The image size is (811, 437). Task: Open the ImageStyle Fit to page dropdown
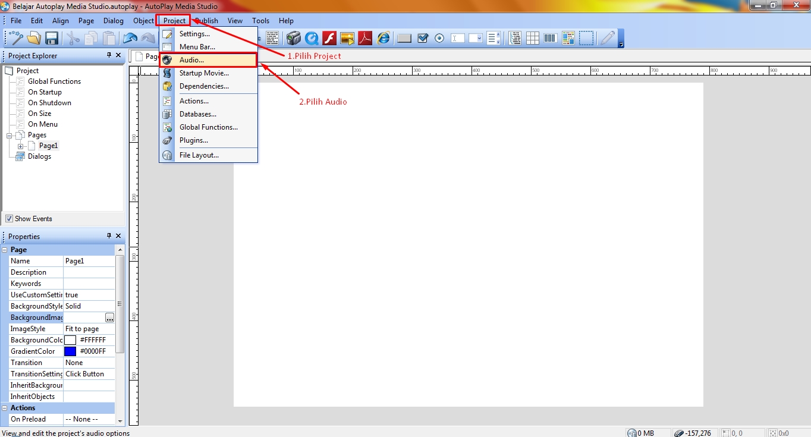(89, 329)
